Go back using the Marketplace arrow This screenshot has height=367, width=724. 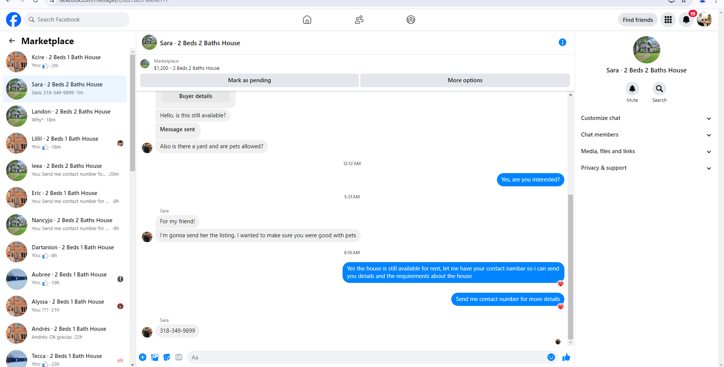(x=12, y=41)
